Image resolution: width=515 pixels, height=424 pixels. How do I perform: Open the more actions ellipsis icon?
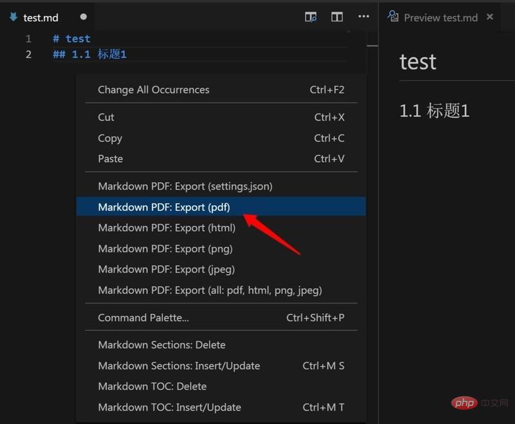(x=363, y=17)
